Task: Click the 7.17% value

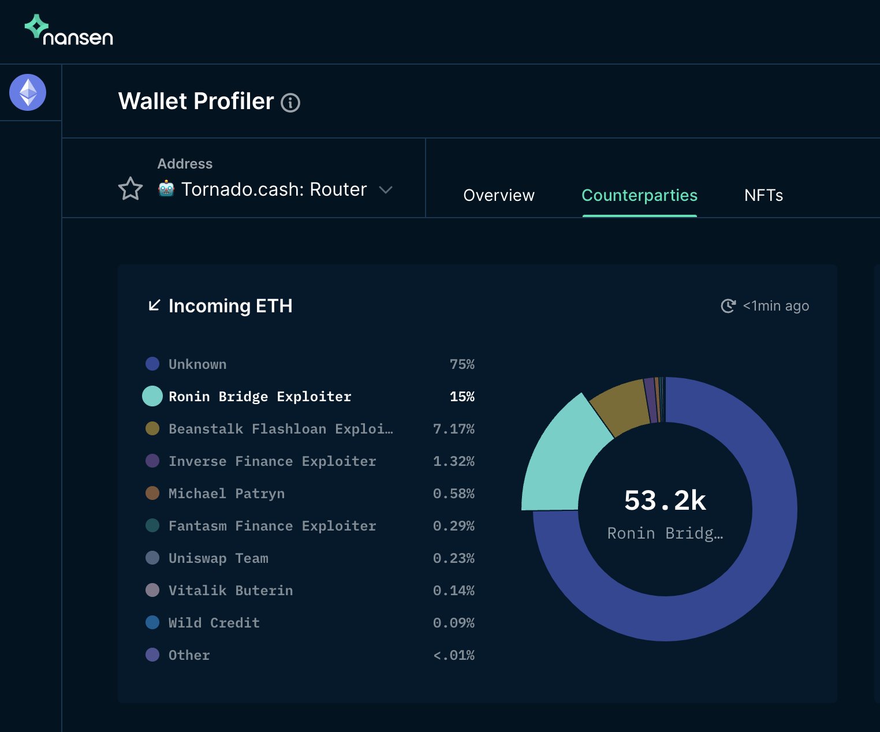Action: (x=454, y=429)
